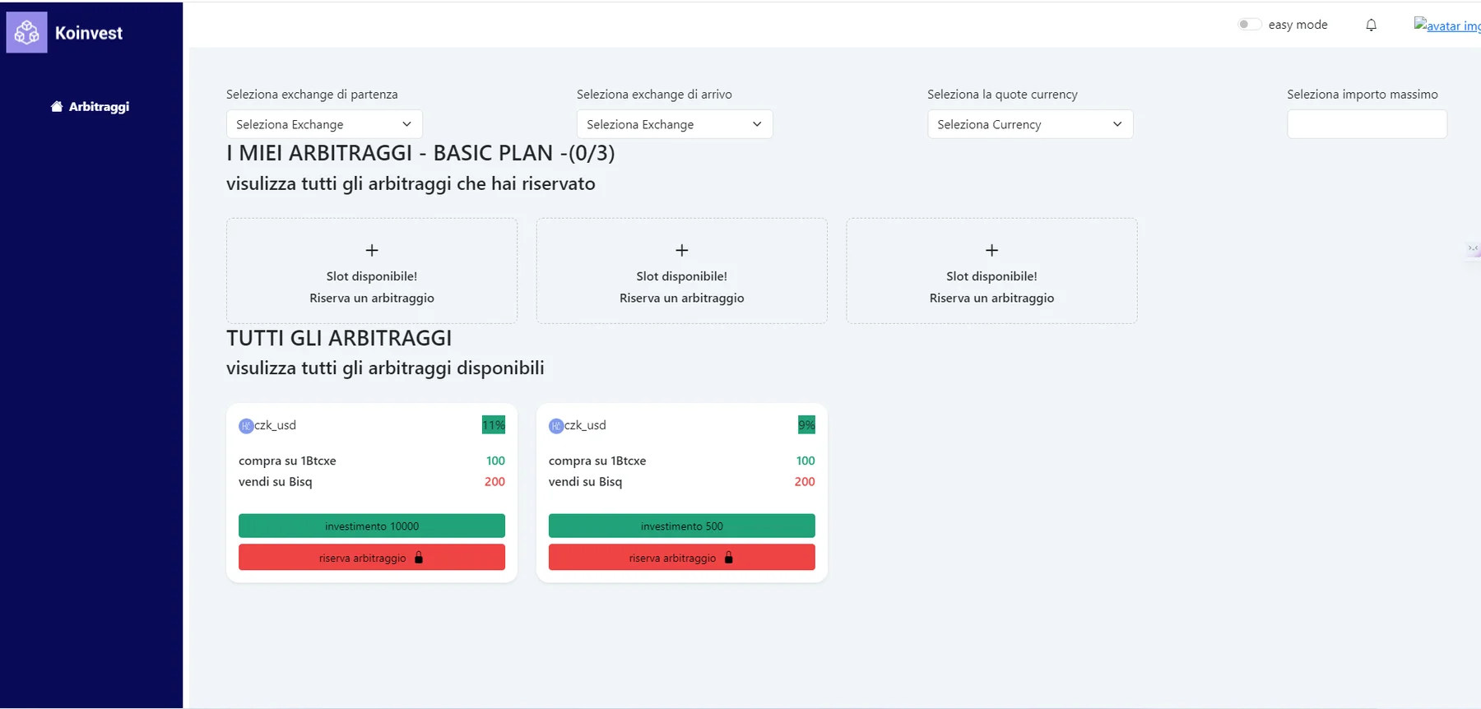Open the Arbitraggi sidebar menu item
Viewport: 1481px width, 709px height.
91,106
